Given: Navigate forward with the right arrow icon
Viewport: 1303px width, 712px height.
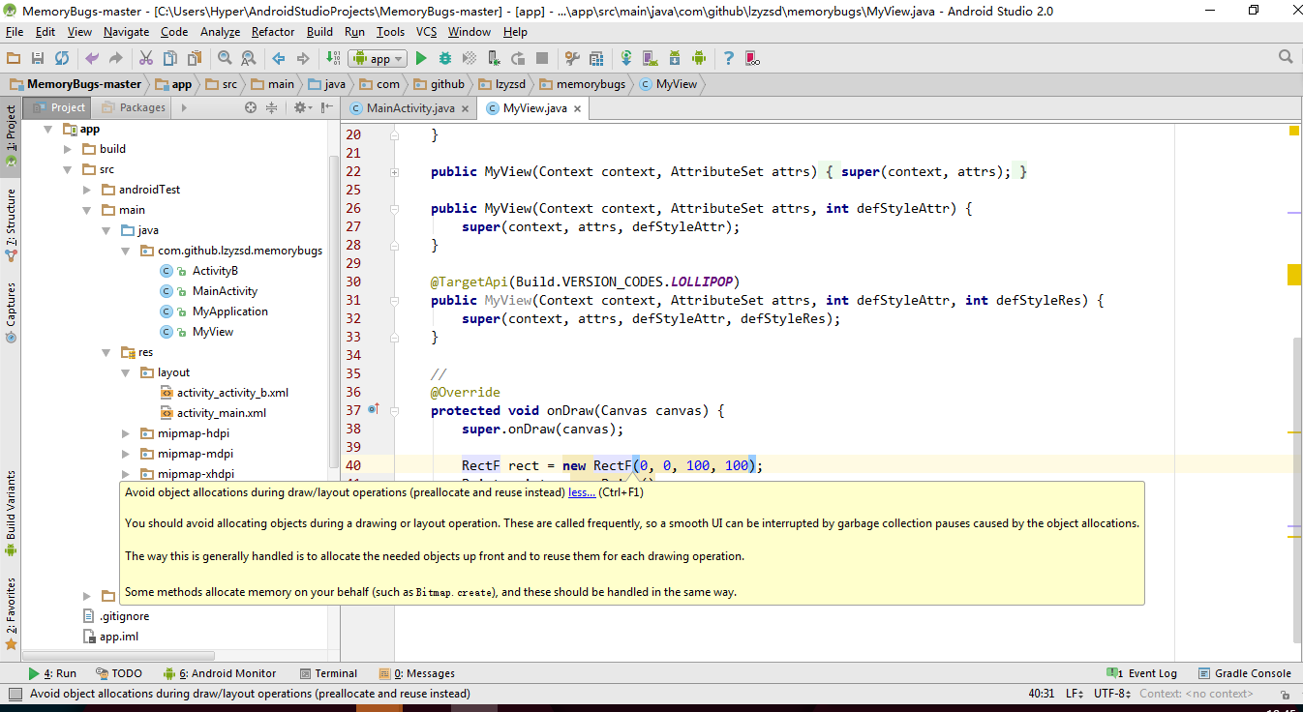Looking at the screenshot, I should point(303,58).
